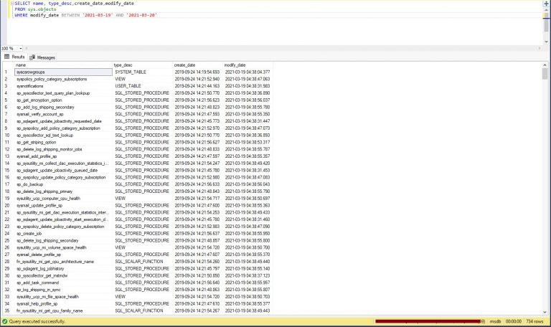Image resolution: width=551 pixels, height=327 pixels.
Task: Select the sp_delete_log_shipping_primary cell
Action: [x=63, y=191]
